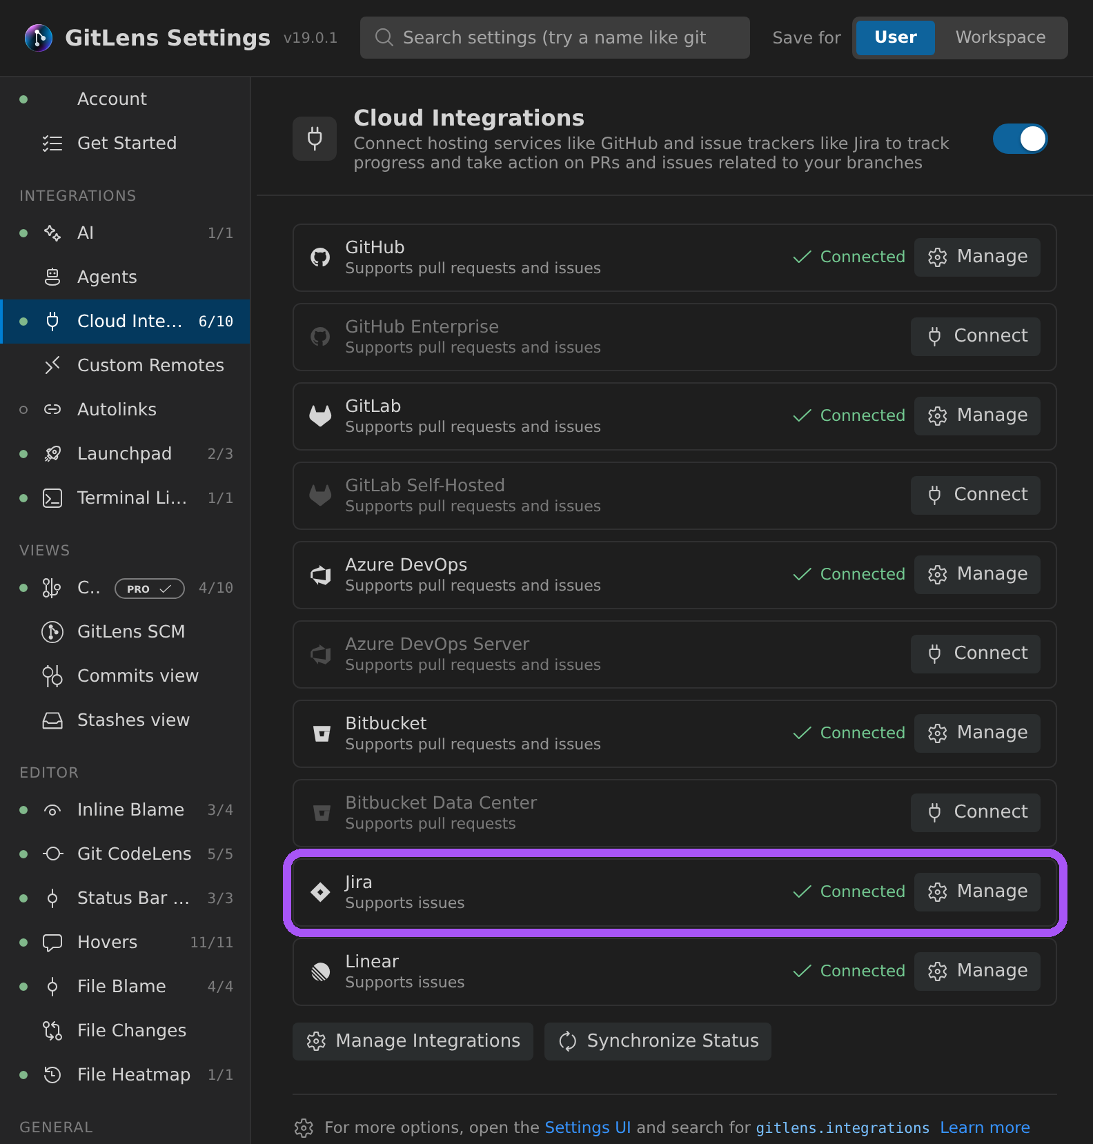The width and height of the screenshot is (1093, 1144).
Task: Click the Jira diamond logo icon
Action: coord(320,892)
